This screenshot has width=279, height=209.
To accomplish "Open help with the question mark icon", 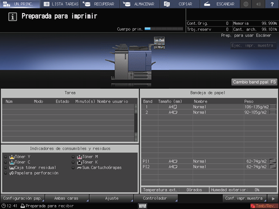I will 272,4.
